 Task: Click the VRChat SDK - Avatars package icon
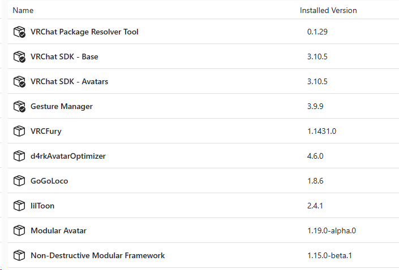click(19, 81)
